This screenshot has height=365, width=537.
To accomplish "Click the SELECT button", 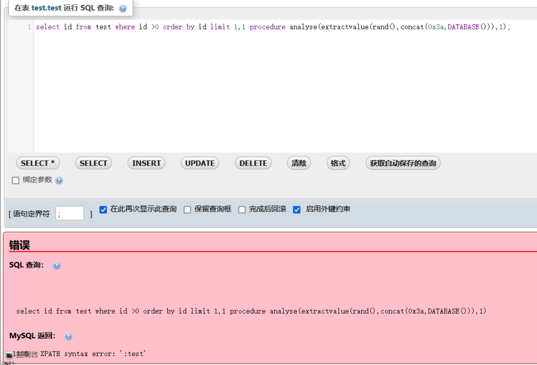I will [x=93, y=163].
